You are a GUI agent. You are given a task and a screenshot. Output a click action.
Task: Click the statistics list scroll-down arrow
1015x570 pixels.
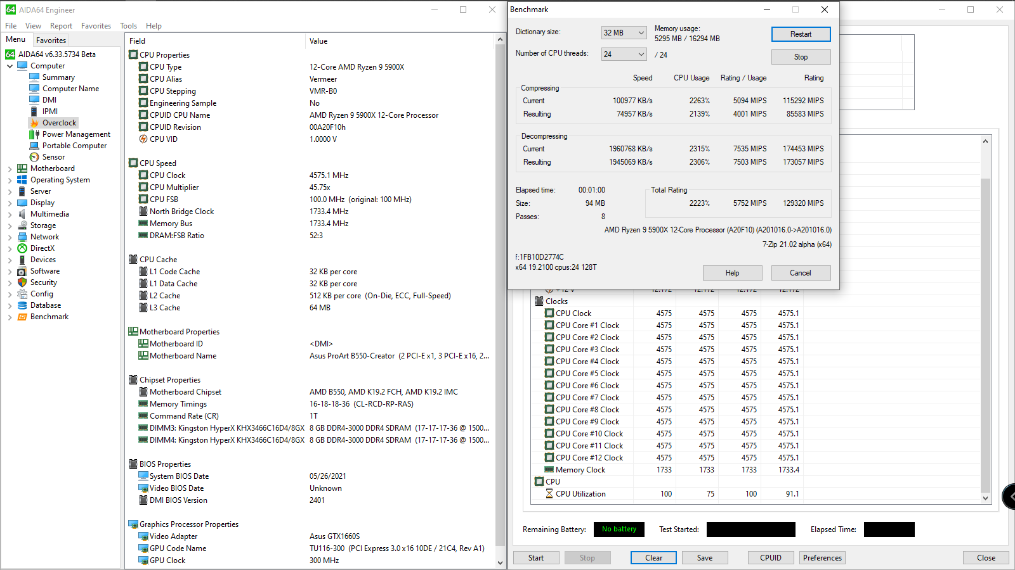[985, 498]
